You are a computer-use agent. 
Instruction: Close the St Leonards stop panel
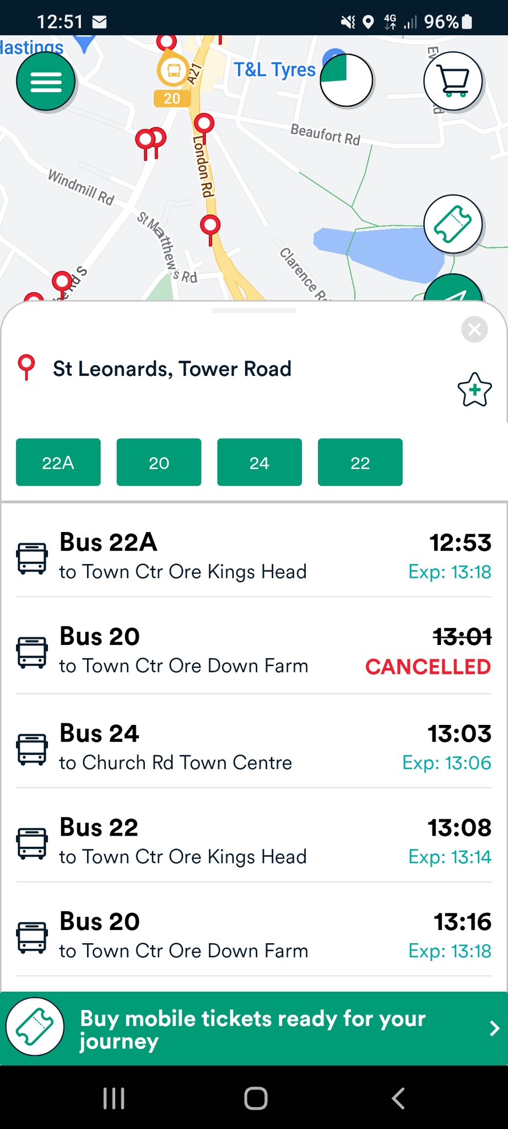click(x=474, y=330)
